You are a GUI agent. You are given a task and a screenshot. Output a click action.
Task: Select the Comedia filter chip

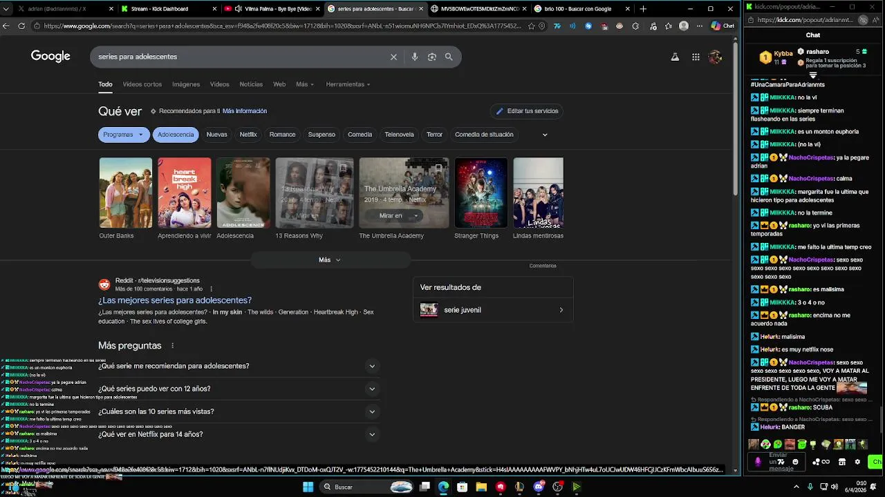point(360,135)
